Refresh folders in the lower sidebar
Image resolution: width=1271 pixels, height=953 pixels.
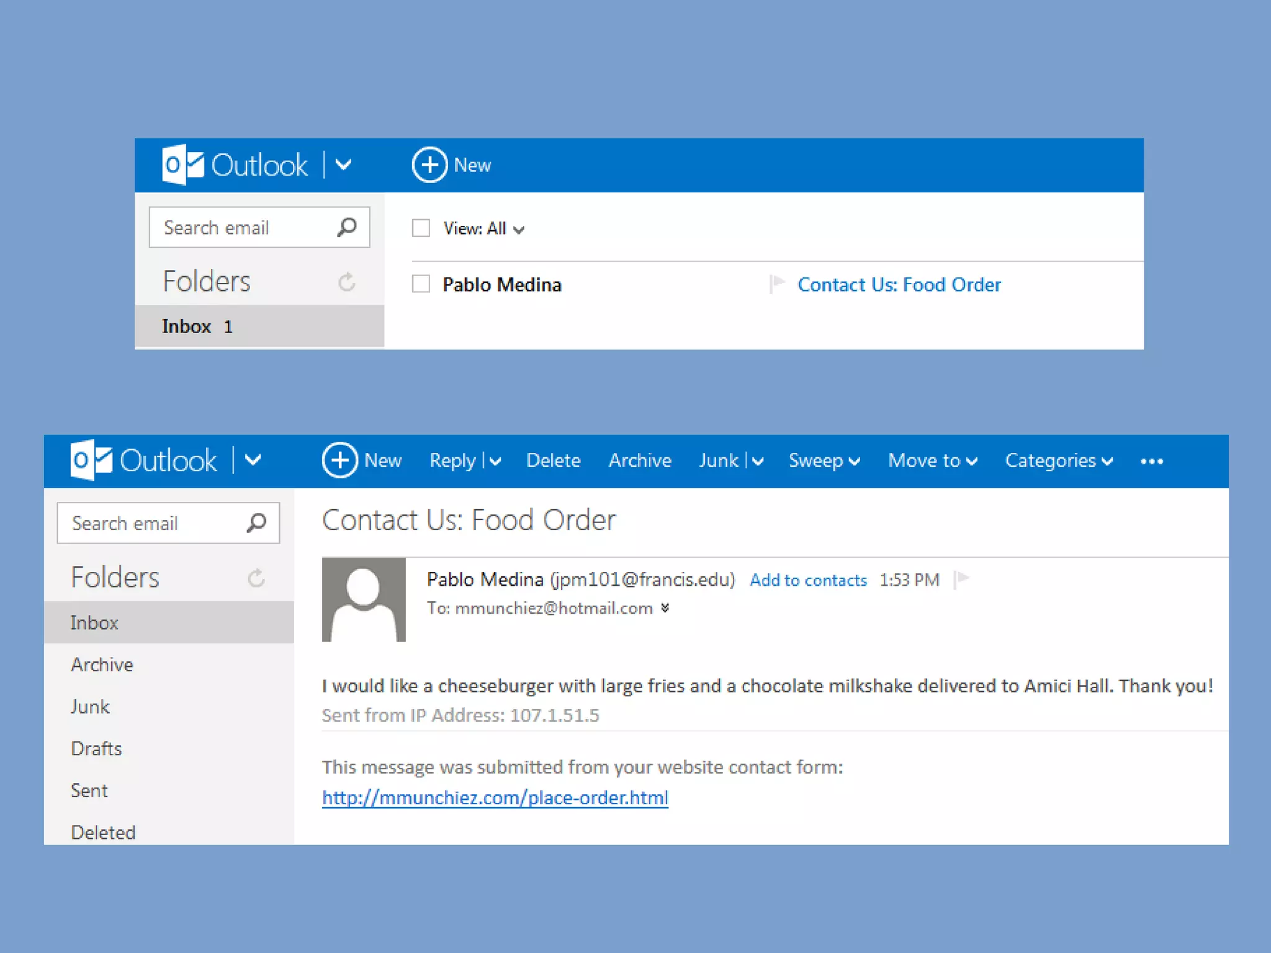(x=256, y=578)
